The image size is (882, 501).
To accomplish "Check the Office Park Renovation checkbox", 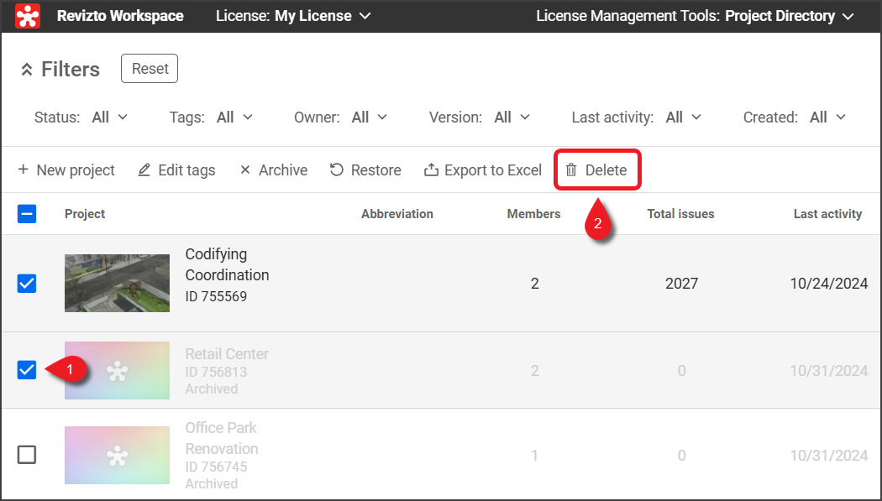I will pos(27,455).
